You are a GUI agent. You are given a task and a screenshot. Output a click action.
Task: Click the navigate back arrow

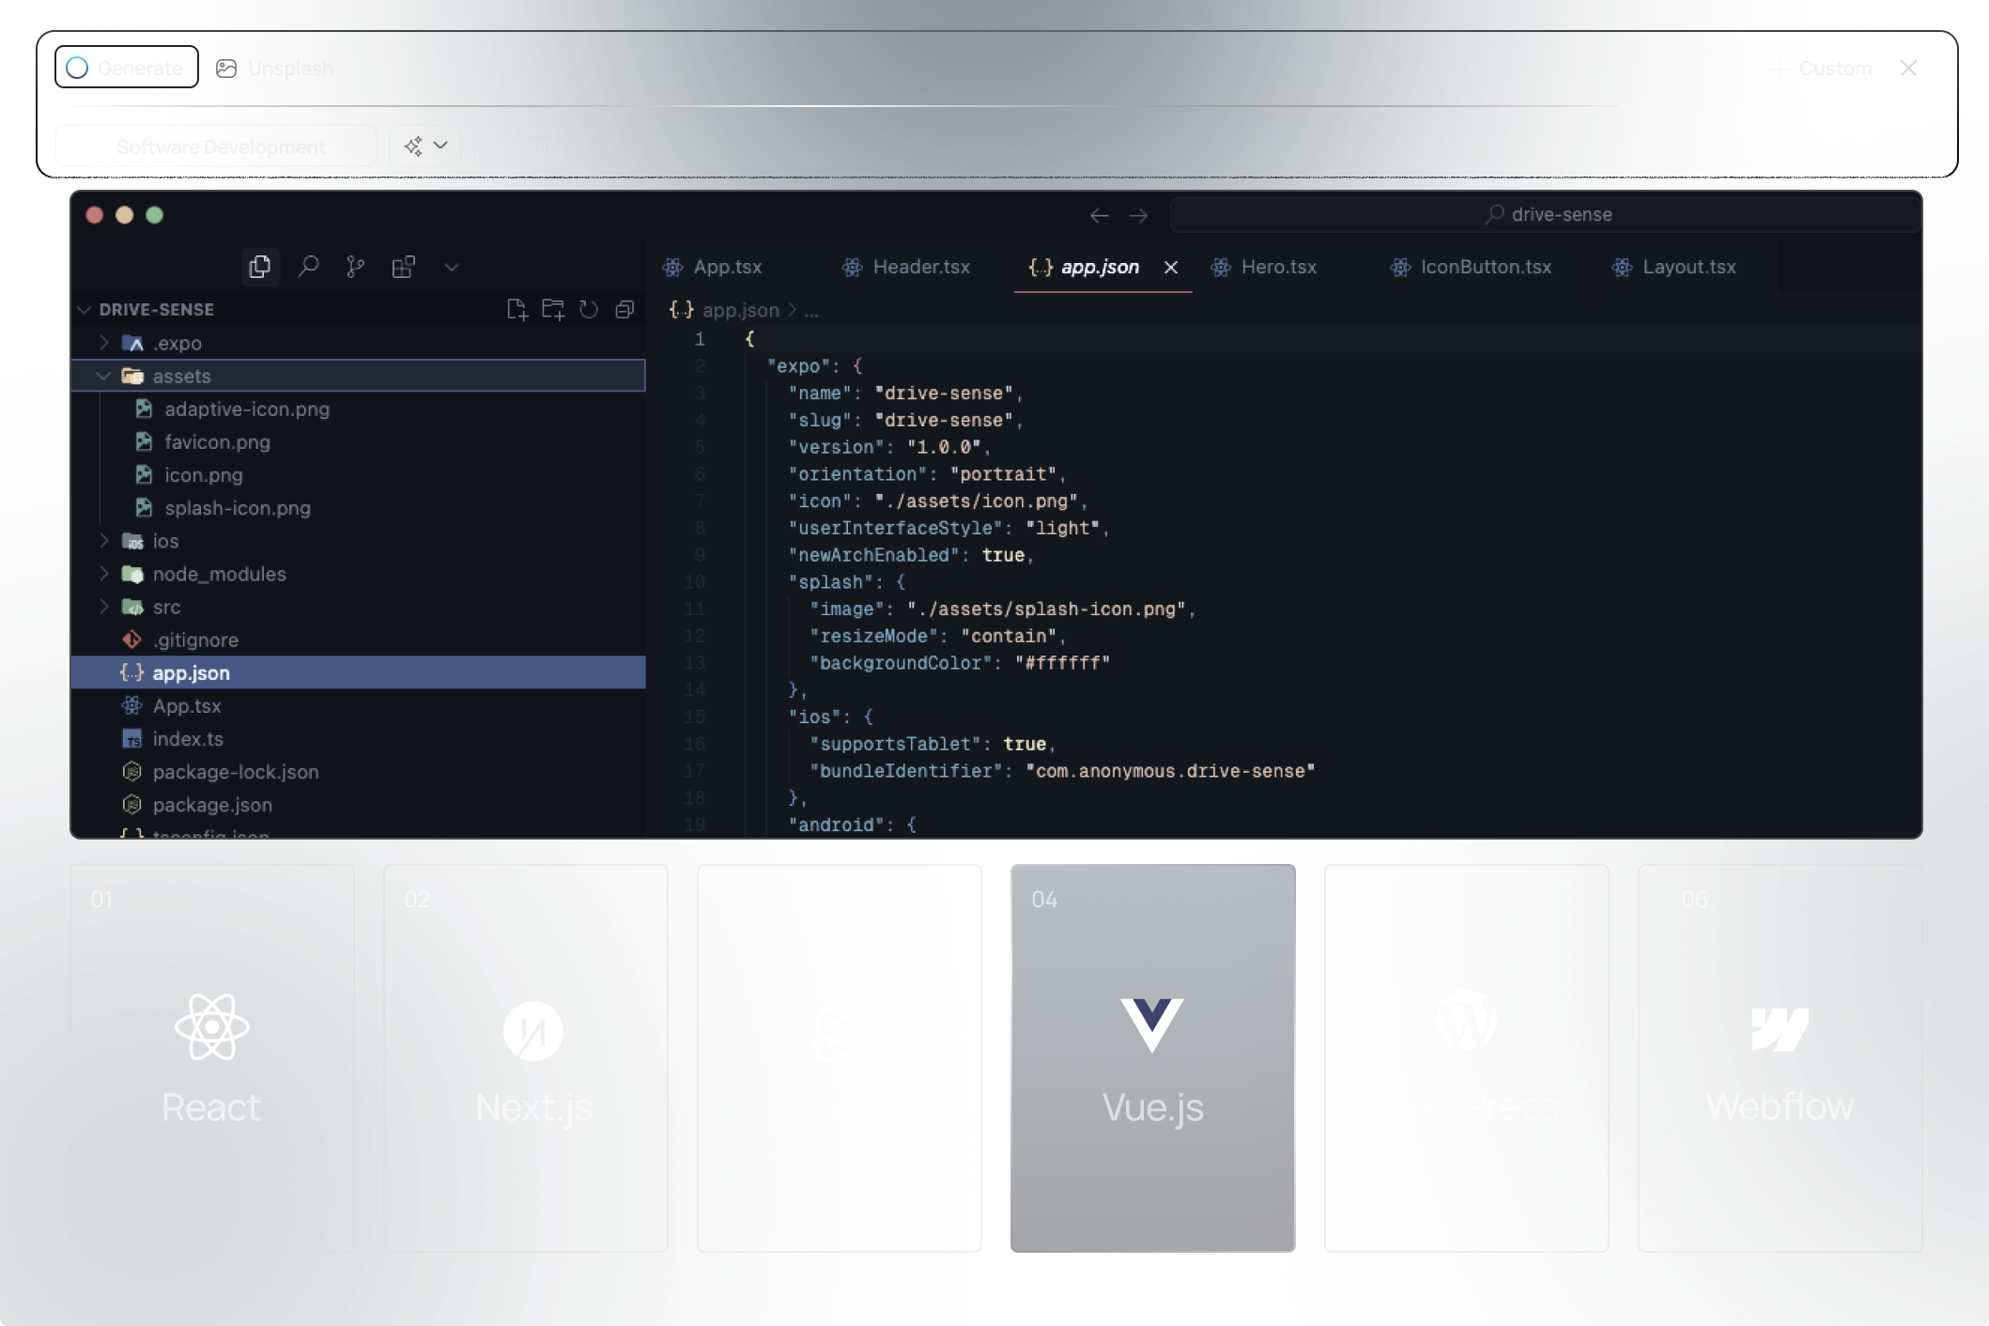coord(1099,216)
